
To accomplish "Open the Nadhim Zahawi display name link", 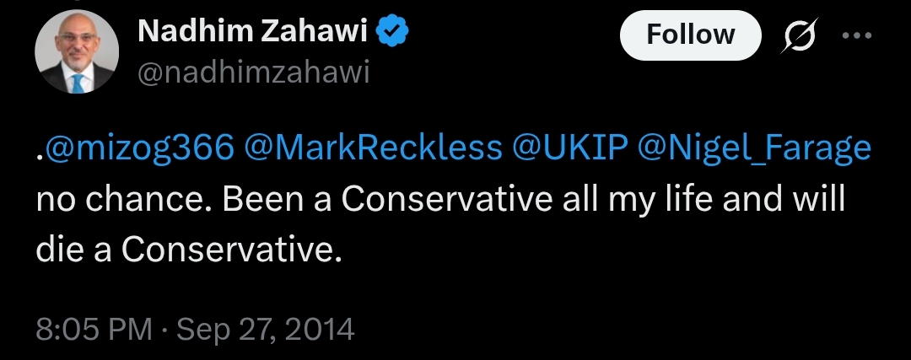I will 254,33.
